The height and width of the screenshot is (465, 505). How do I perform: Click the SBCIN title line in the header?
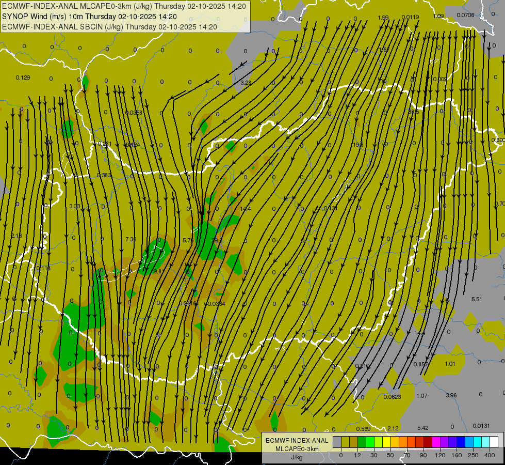[x=109, y=27]
